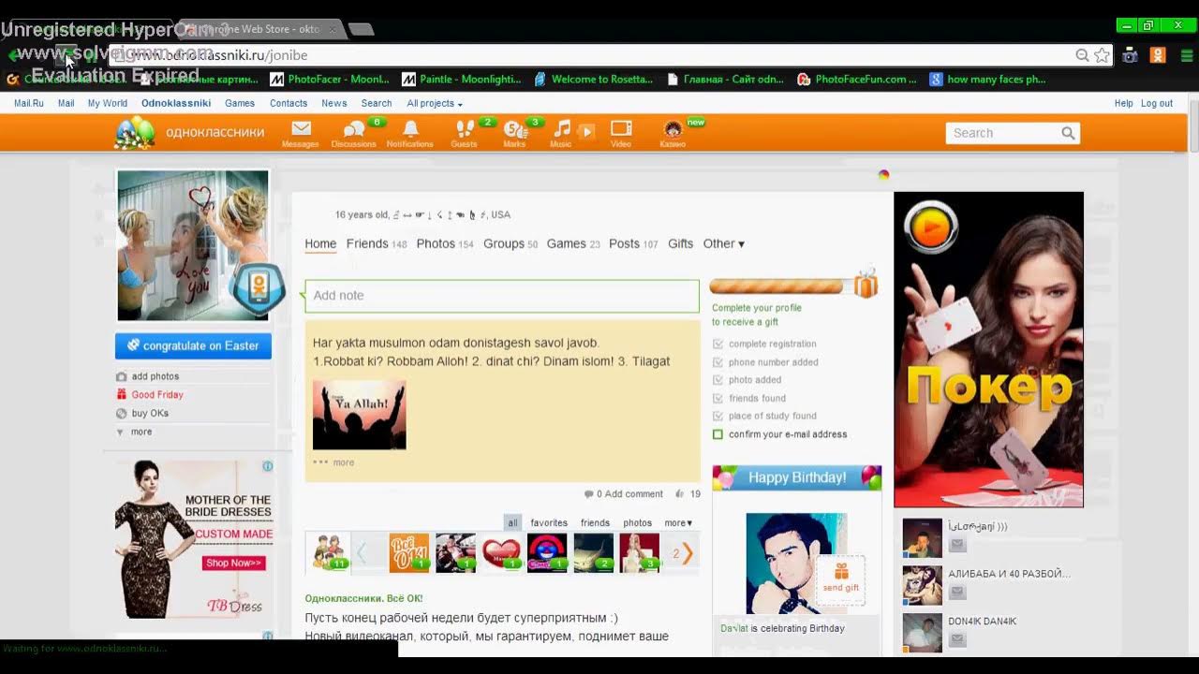
Task: Open Help link in top bar
Action: pyautogui.click(x=1124, y=103)
